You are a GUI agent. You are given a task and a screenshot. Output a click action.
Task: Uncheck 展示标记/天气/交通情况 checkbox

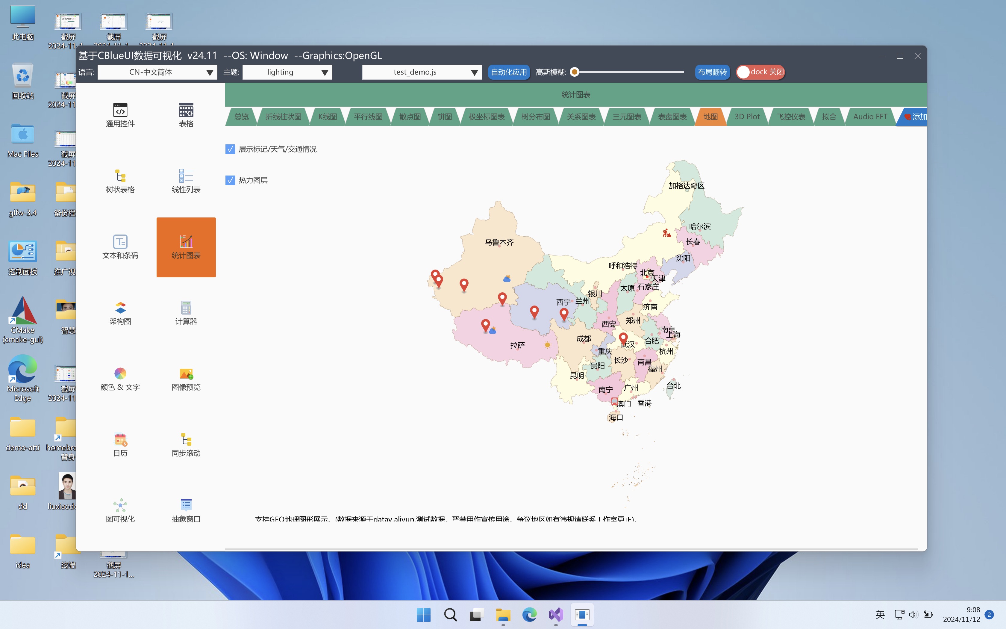pyautogui.click(x=230, y=149)
